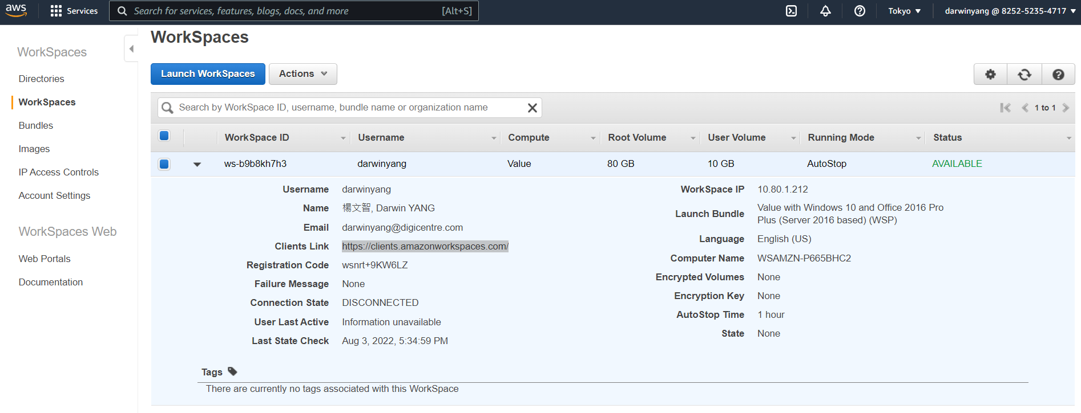Image resolution: width=1081 pixels, height=413 pixels.
Task: Click the tag icon next to Tags
Action: pyautogui.click(x=232, y=371)
